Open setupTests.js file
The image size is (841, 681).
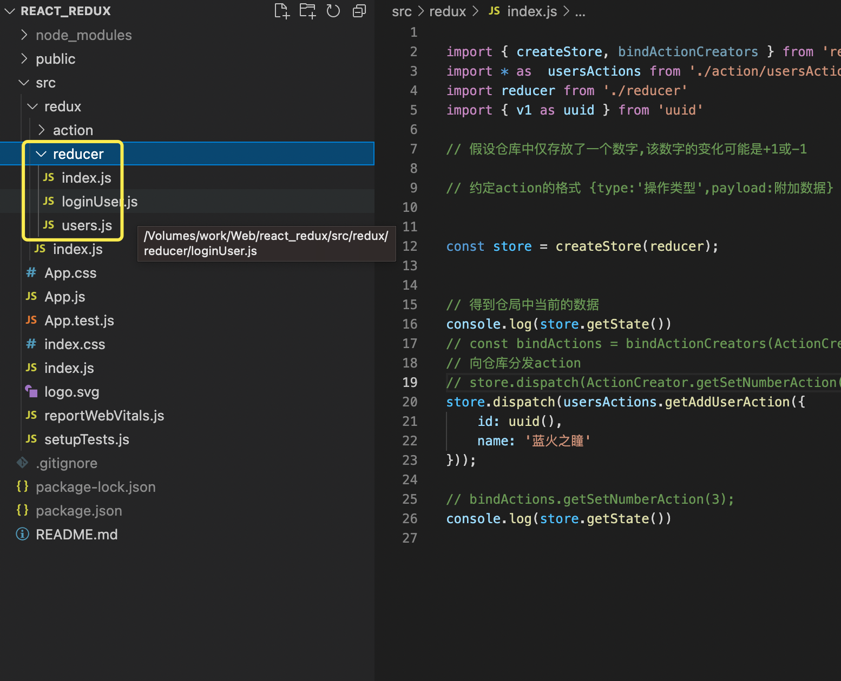click(187, 439)
